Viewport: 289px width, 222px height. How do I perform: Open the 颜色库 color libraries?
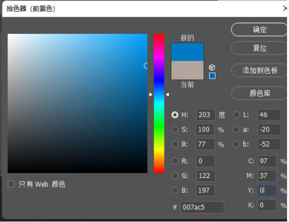tap(260, 92)
